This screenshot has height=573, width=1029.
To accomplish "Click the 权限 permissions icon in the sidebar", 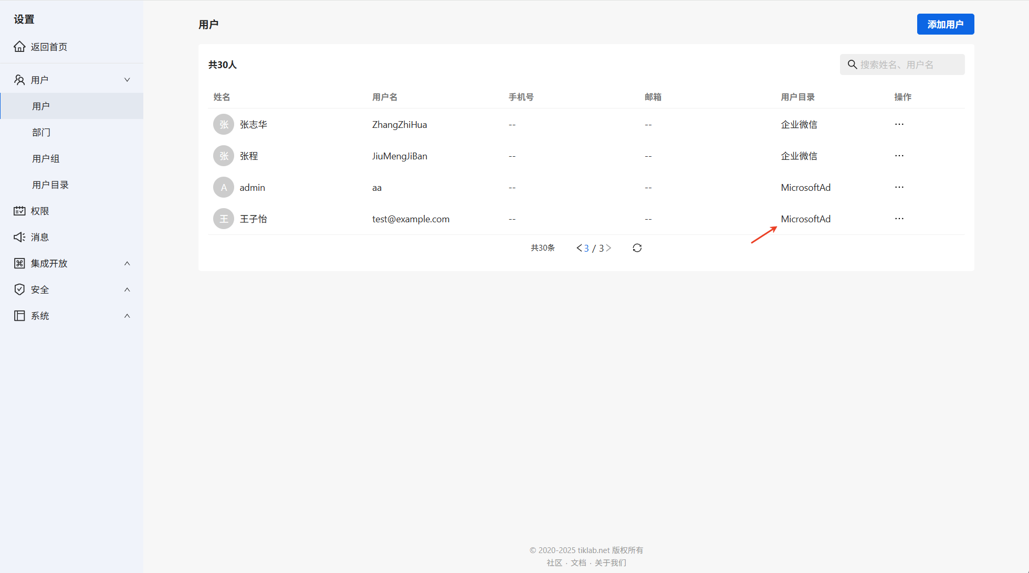I will click(19, 211).
